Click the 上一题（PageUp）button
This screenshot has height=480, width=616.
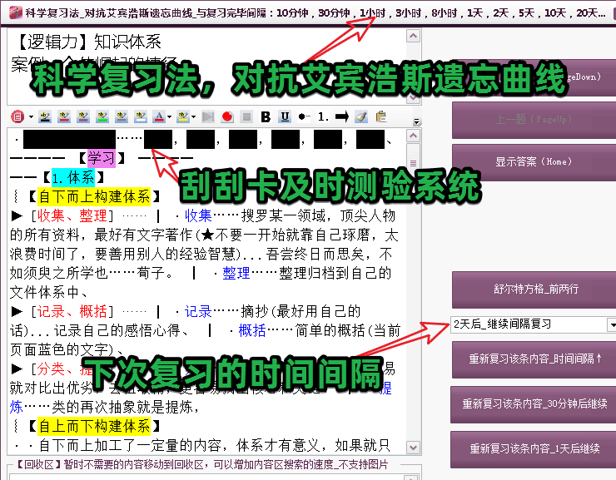tap(534, 119)
